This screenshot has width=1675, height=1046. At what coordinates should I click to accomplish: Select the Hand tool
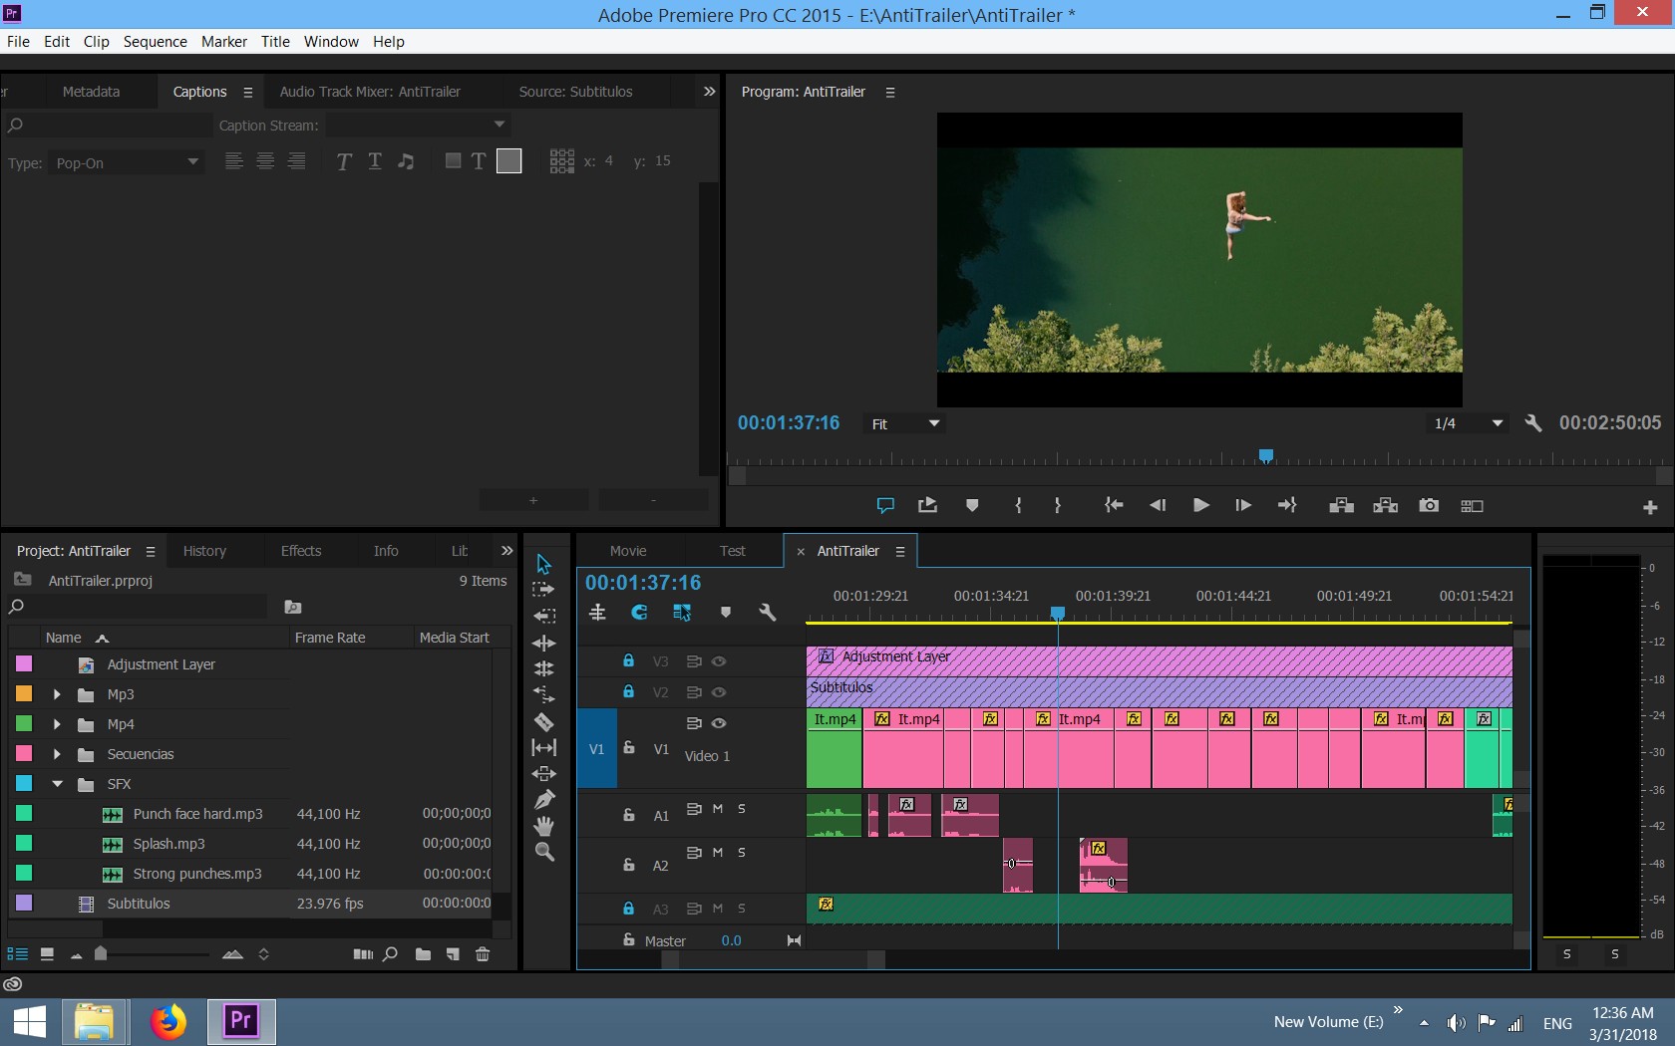[x=543, y=826]
